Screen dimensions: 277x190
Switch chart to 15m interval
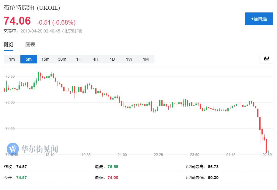pos(45,59)
